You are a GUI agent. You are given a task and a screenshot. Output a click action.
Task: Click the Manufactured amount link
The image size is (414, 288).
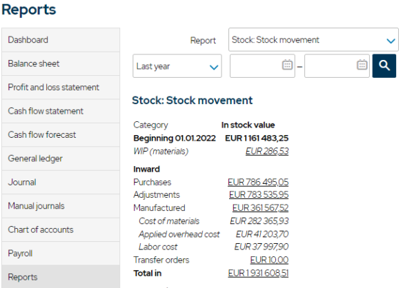click(x=260, y=208)
